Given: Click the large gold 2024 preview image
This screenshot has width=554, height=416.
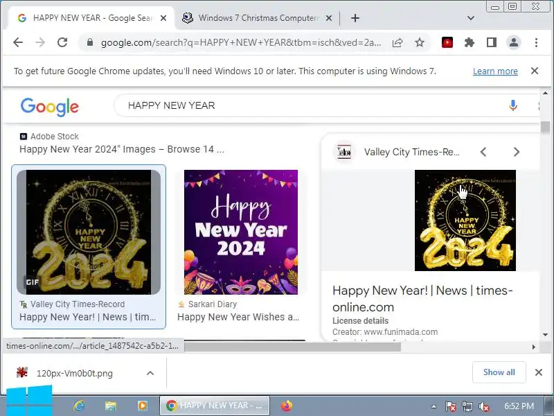Looking at the screenshot, I should click(x=465, y=220).
